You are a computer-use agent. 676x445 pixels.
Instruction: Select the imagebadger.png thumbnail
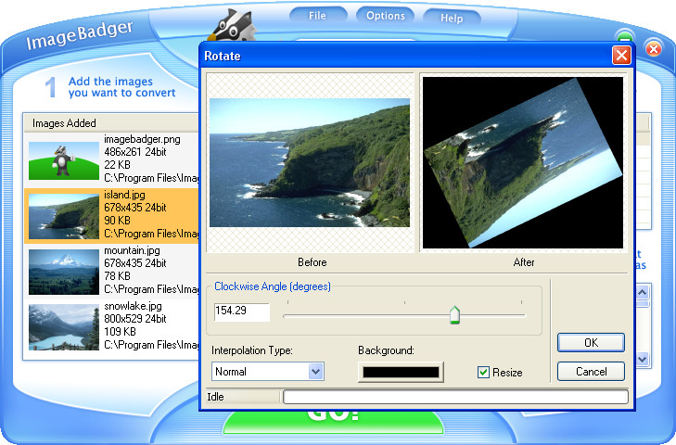[64, 160]
